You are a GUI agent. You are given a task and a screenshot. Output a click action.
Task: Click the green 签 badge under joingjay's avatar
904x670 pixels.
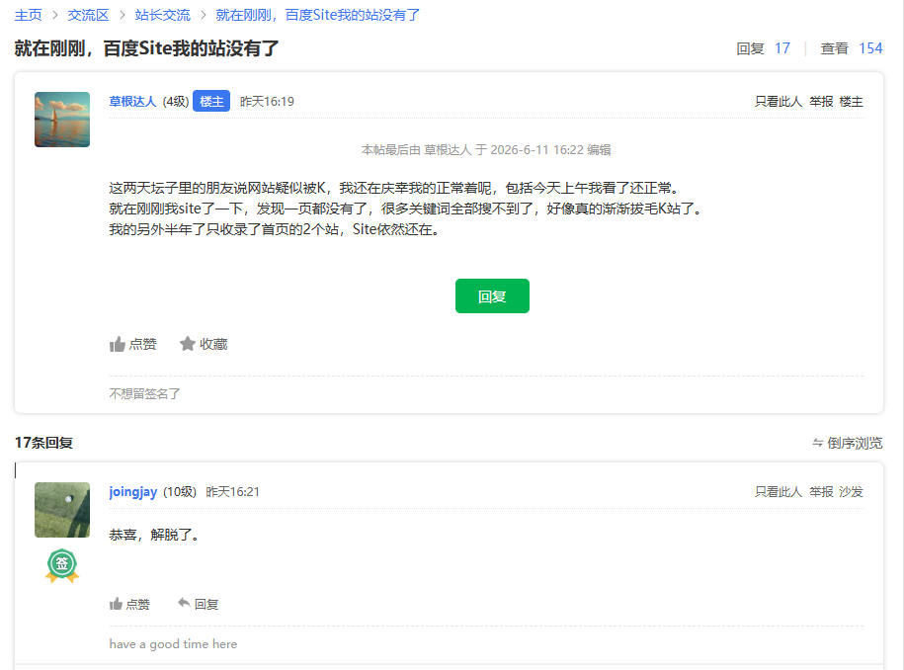tap(62, 565)
